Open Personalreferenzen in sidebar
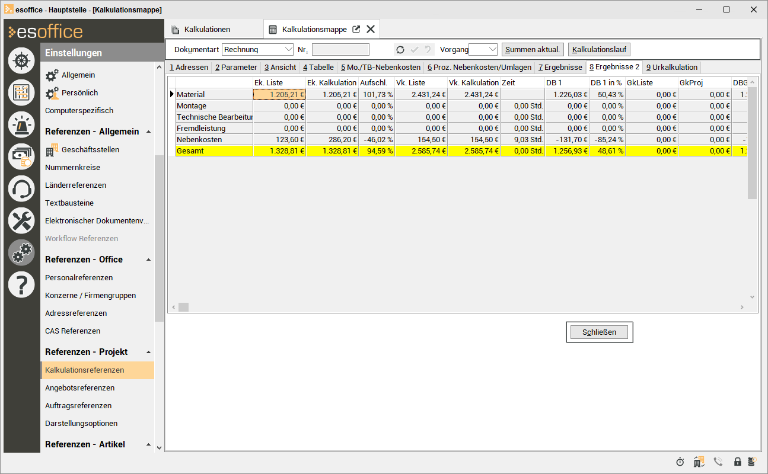Image resolution: width=768 pixels, height=474 pixels. 79,278
